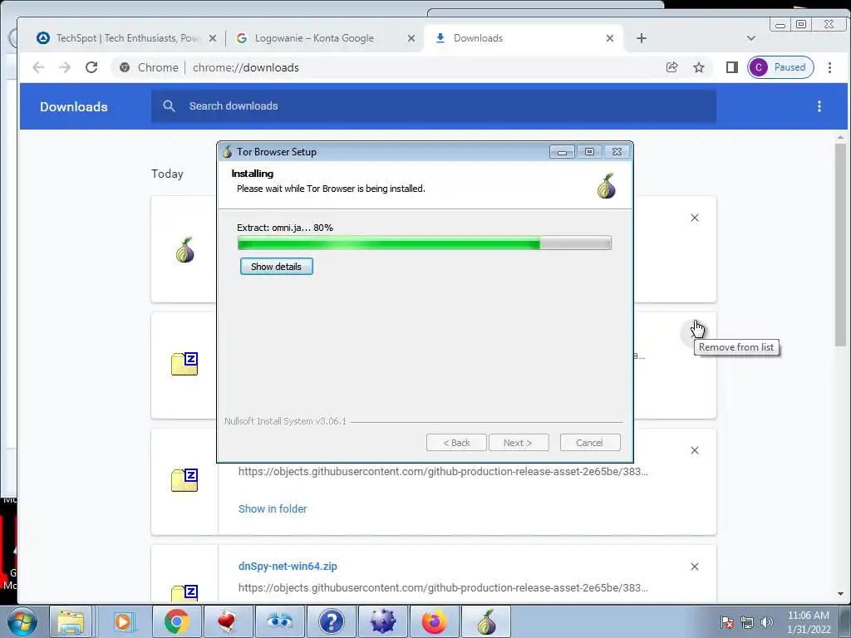Go forward in Chrome
Viewport: 851px width, 638px height.
(x=65, y=67)
